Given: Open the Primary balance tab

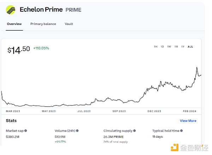Looking at the screenshot, I should [43, 24].
